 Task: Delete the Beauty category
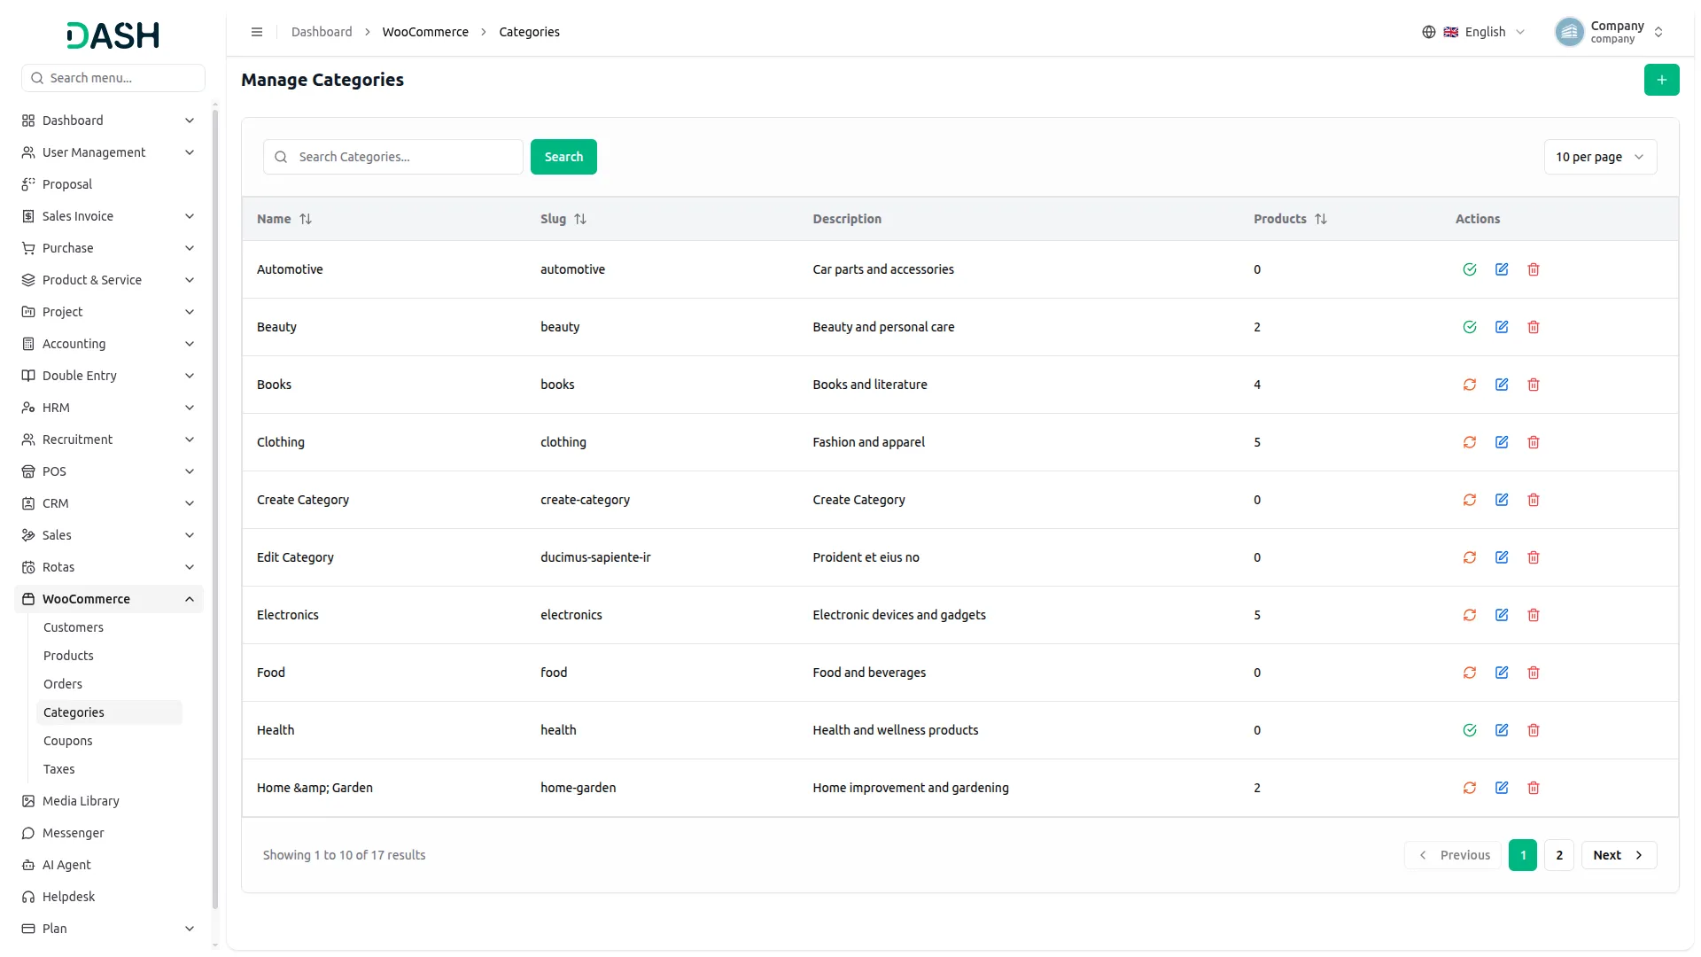[x=1534, y=327]
